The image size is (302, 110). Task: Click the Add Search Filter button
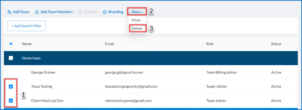(x=26, y=26)
